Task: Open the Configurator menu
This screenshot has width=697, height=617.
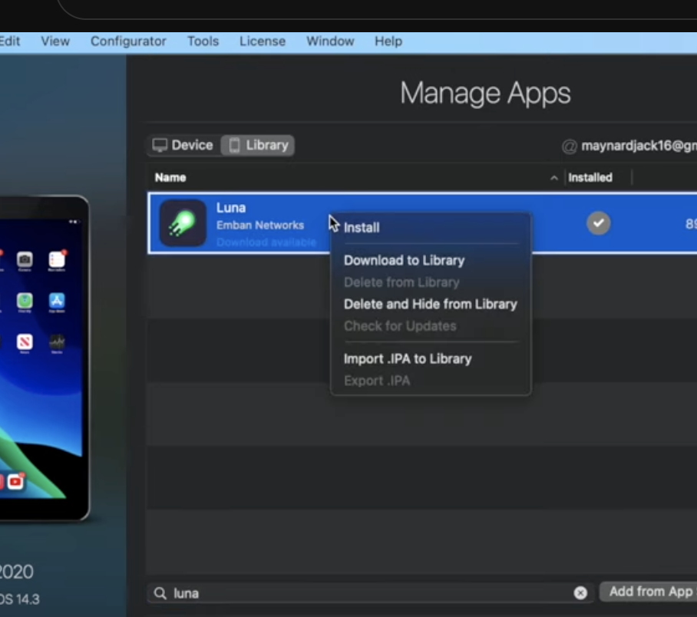Action: pyautogui.click(x=128, y=41)
